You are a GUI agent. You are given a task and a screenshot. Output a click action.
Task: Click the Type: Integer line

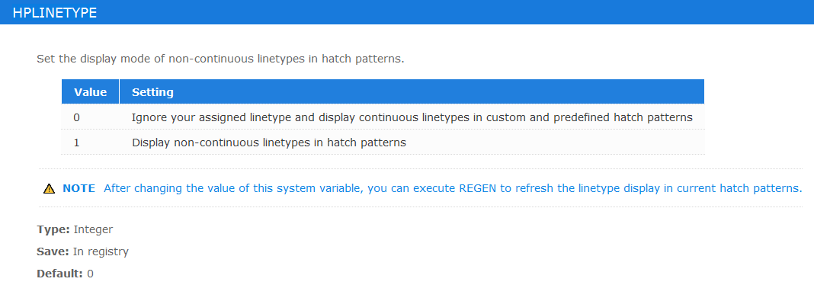pos(75,229)
